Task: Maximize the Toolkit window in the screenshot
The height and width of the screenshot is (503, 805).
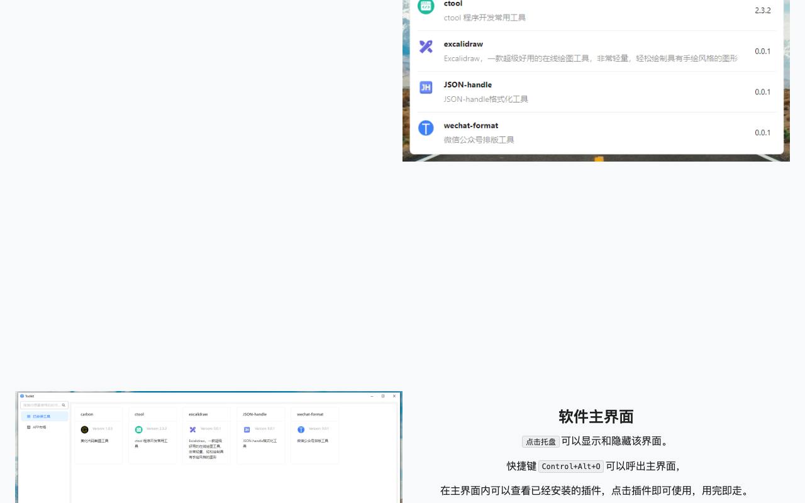Action: 383,396
